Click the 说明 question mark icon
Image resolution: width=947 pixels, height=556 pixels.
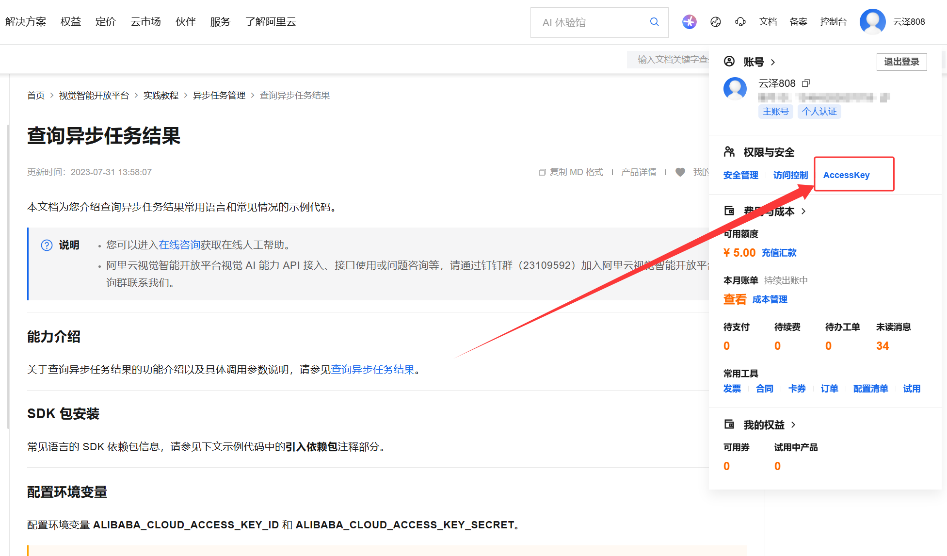47,245
